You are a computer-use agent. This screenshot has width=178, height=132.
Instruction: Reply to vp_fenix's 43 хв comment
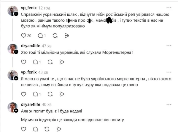coord(35,94)
